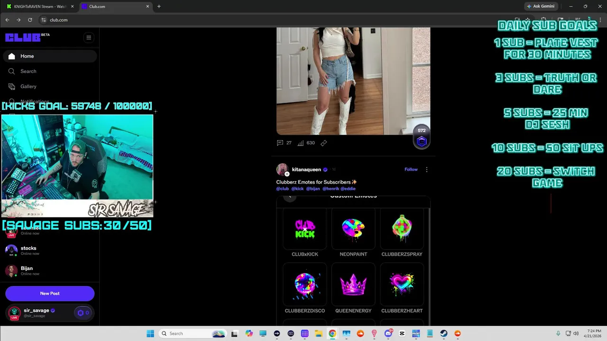Click the CLUB beta logo
The height and width of the screenshot is (341, 607).
(x=27, y=37)
